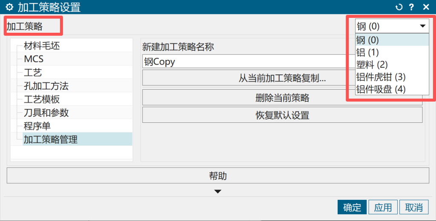The image size is (436, 221).
Task: Click the 恢复默认设置 button
Action: point(282,115)
